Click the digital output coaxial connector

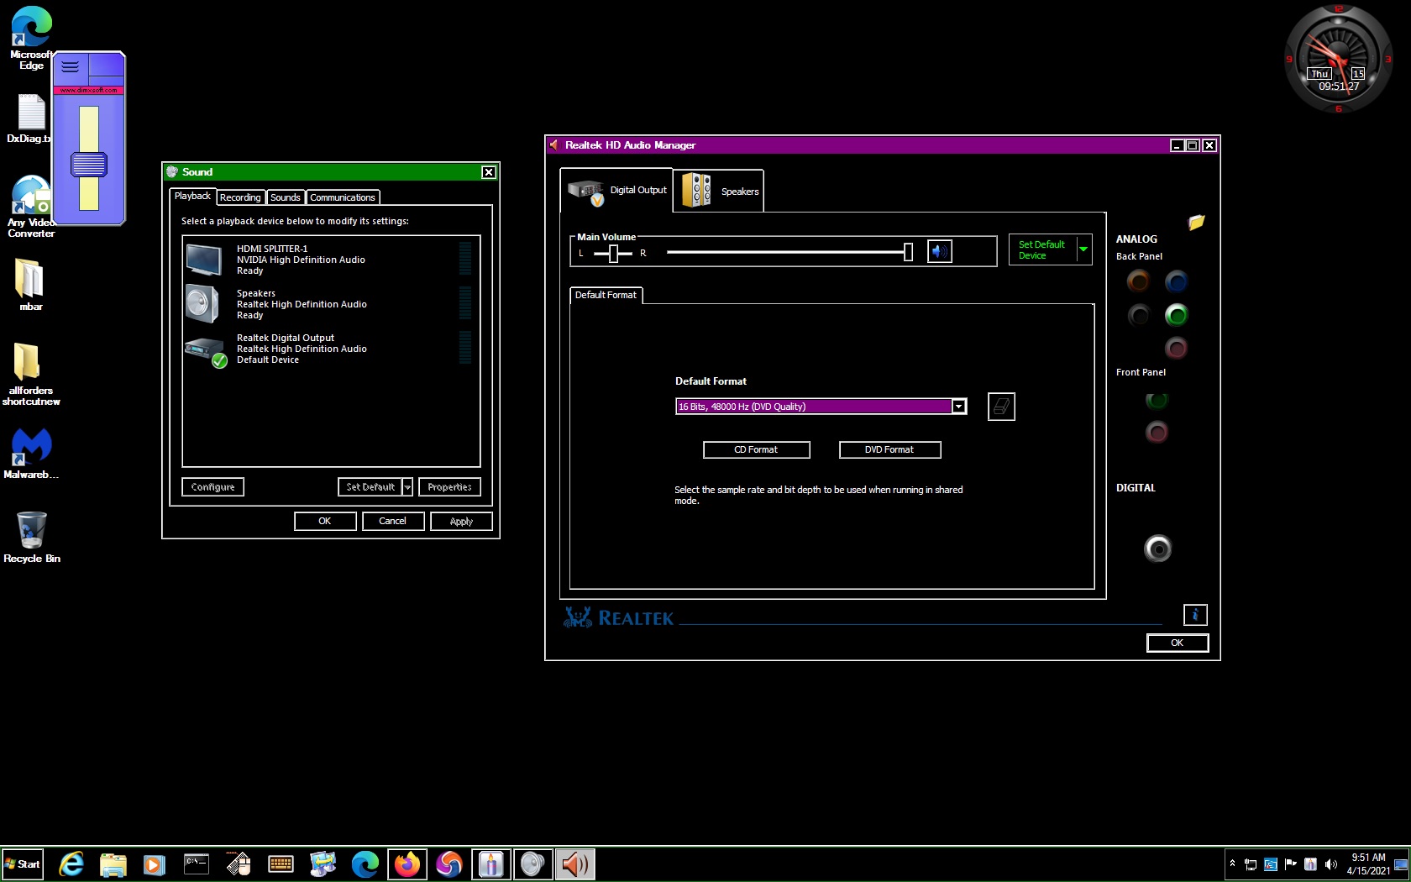pos(1157,549)
